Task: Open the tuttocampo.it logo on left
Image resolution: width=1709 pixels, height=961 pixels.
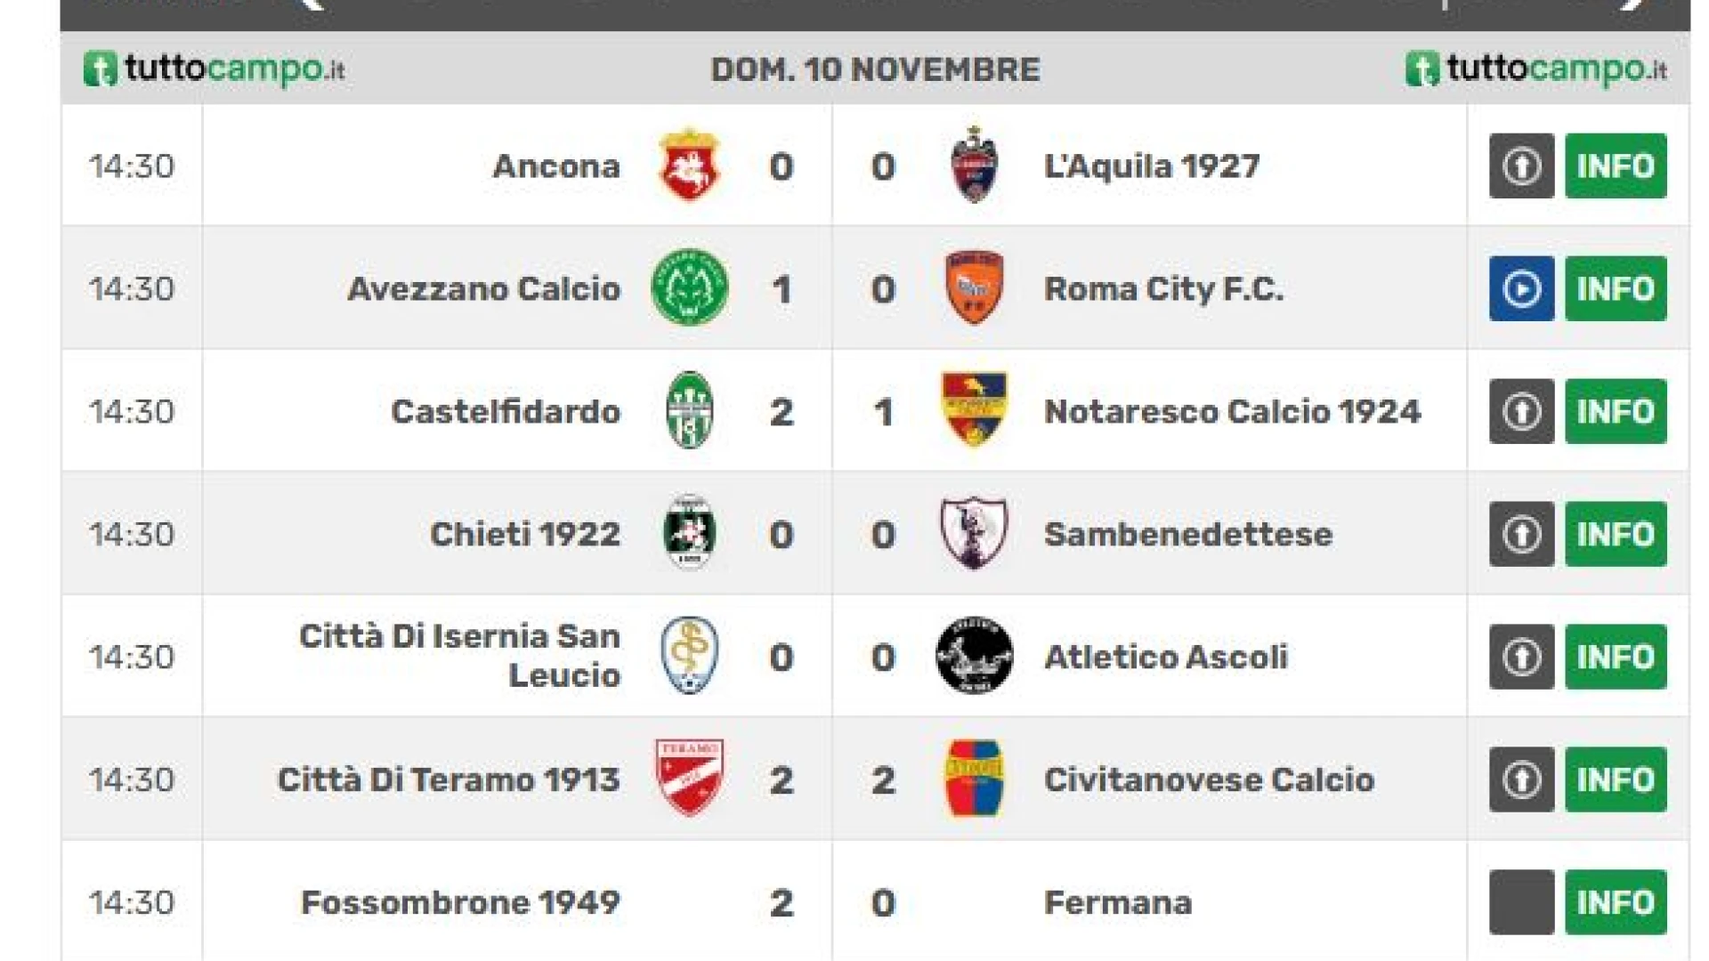Action: (214, 69)
